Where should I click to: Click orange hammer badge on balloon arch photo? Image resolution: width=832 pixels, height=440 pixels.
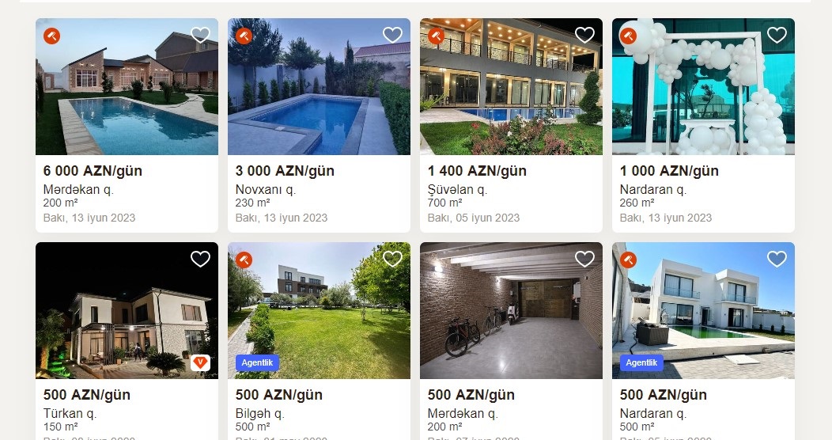click(628, 36)
